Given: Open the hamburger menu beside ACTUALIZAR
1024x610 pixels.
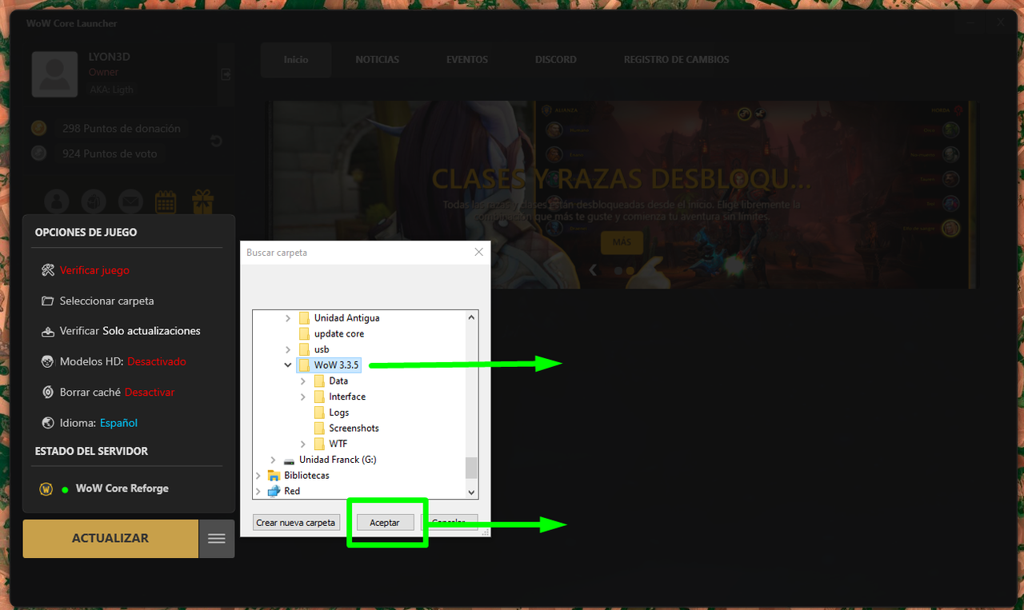Looking at the screenshot, I should pyautogui.click(x=217, y=538).
